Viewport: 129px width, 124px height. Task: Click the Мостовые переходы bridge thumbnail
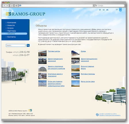click(75, 76)
